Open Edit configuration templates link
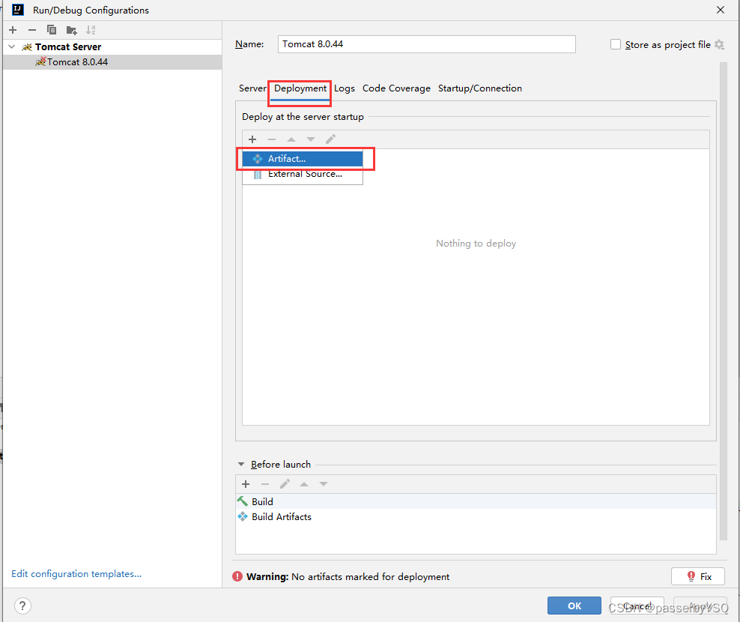Viewport: 740px width, 622px height. point(76,573)
